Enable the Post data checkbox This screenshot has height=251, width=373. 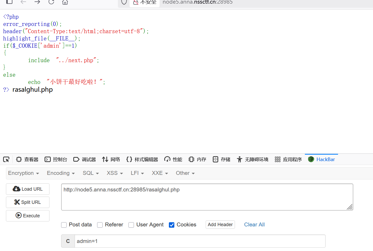point(64,225)
